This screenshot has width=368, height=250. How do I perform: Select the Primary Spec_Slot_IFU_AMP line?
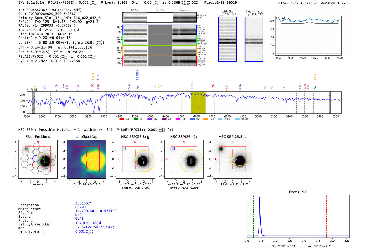pos(60,18)
